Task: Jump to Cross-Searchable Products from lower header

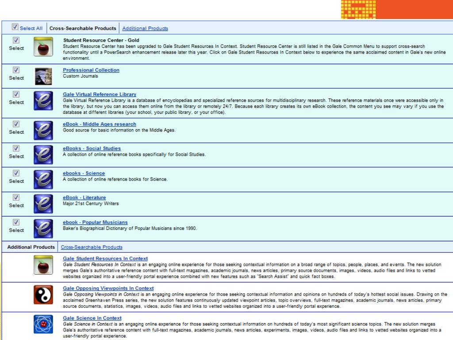Action: pyautogui.click(x=92, y=247)
